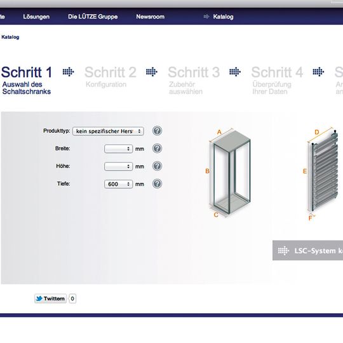Click 'Auswahl des Schaltschranks' subtitle
This screenshot has height=343, width=343.
coord(27,88)
